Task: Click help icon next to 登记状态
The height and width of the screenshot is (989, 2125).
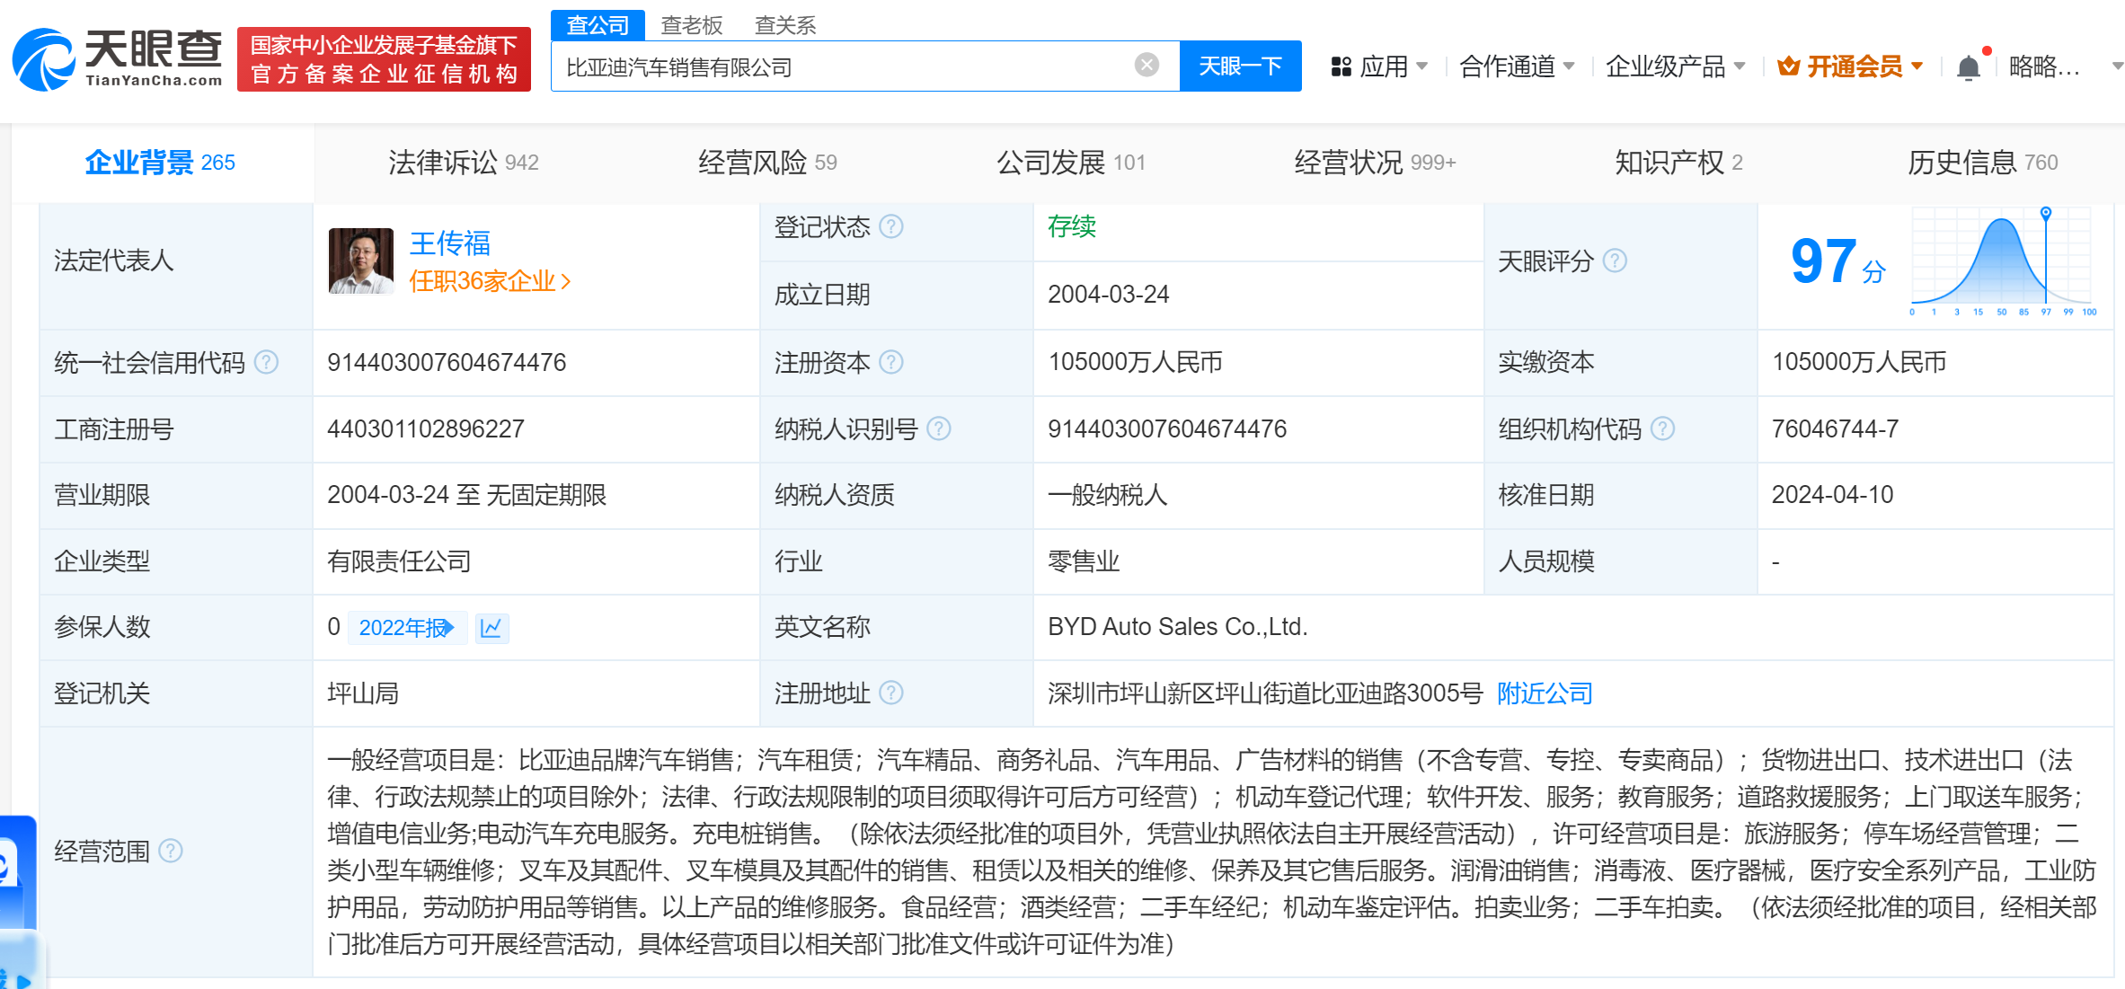Action: (890, 226)
